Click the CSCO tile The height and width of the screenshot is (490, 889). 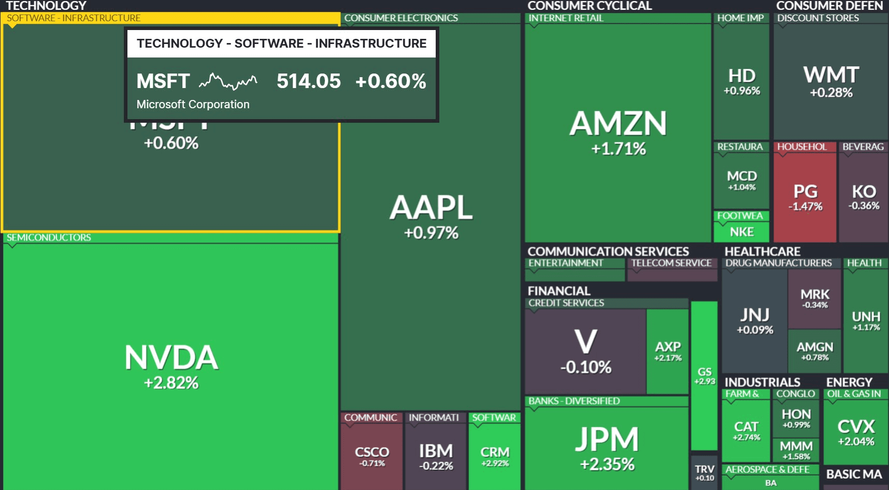[371, 456]
